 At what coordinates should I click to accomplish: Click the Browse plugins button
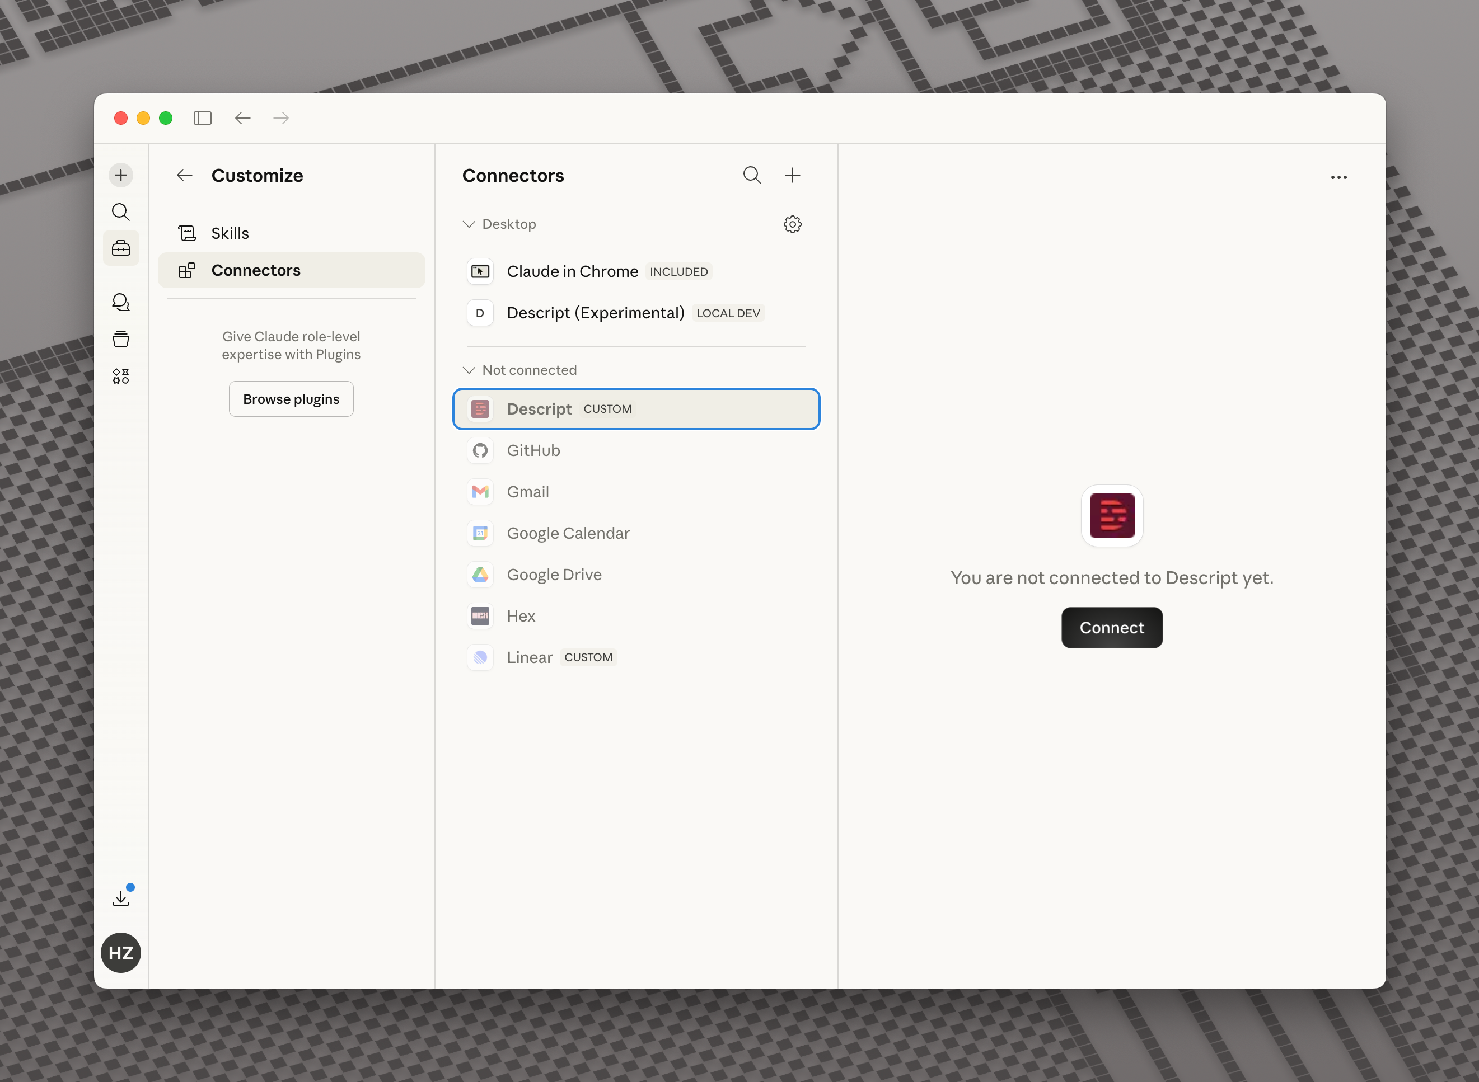click(291, 398)
